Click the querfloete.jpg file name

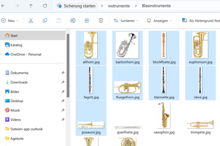[x=128, y=132]
